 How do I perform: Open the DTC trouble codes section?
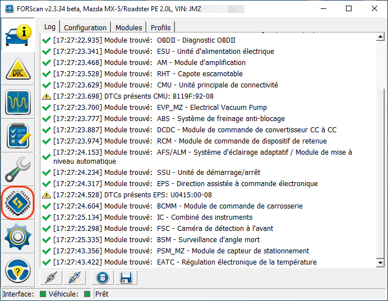tap(18, 69)
